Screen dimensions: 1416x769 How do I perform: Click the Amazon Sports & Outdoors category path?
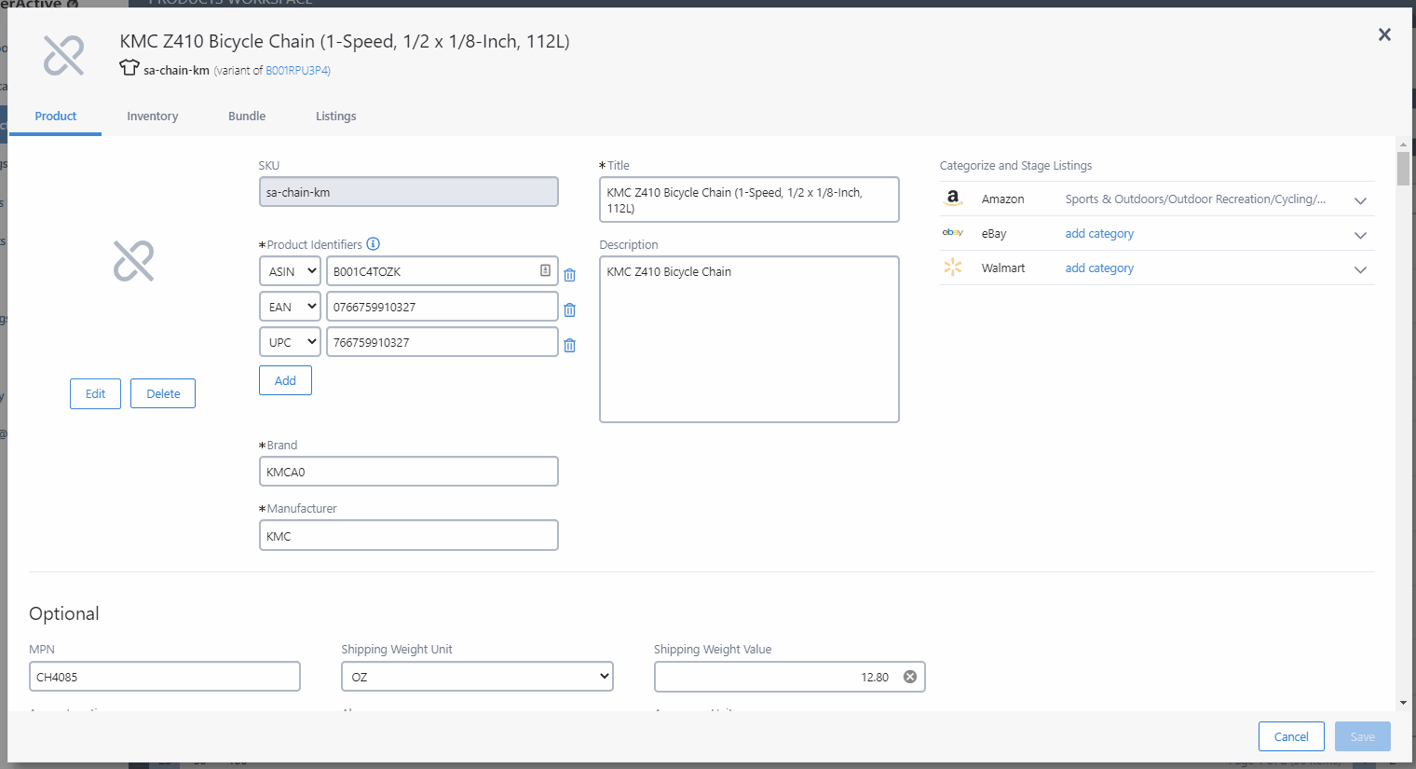click(x=1195, y=199)
